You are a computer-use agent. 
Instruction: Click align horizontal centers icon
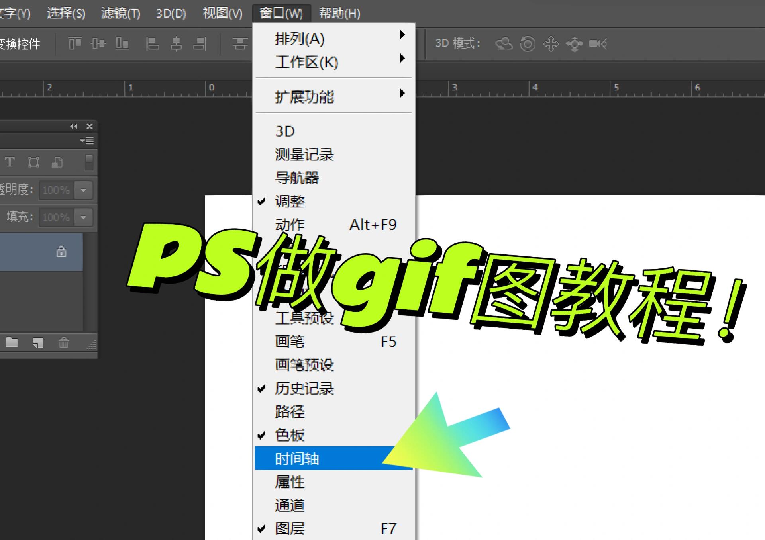point(176,43)
